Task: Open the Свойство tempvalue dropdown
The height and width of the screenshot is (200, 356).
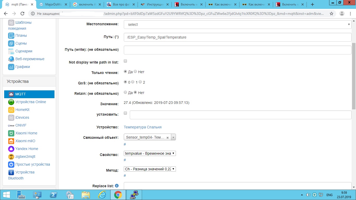Action: point(150,153)
